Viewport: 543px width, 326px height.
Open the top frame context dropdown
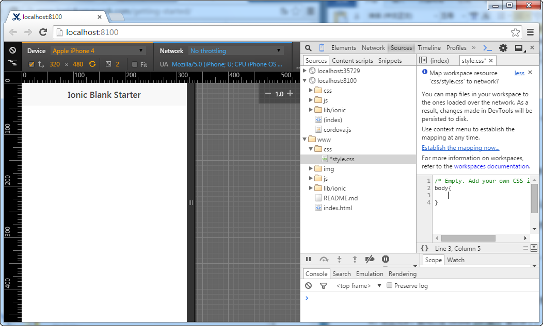point(359,285)
